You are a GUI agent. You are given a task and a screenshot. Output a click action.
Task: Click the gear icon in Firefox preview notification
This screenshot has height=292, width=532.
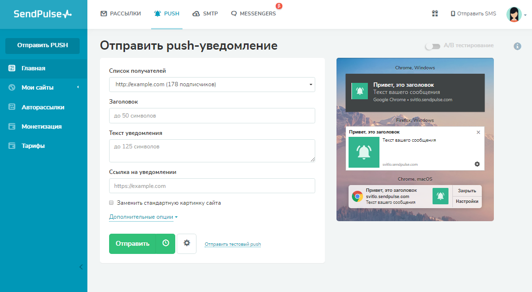(477, 164)
